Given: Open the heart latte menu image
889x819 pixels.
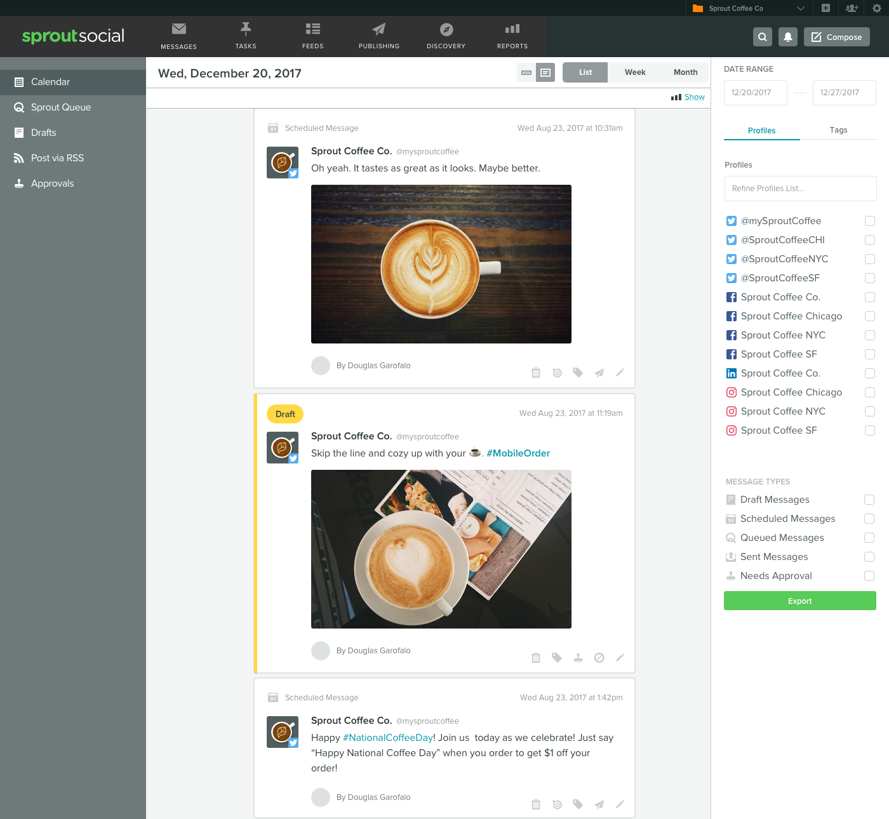Looking at the screenshot, I should pos(441,549).
